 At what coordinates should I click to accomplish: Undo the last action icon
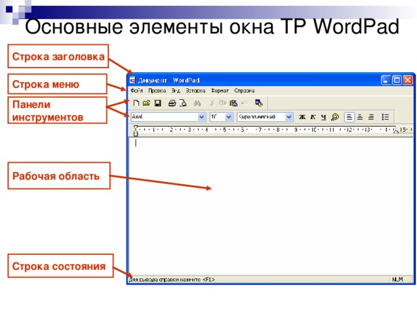pyautogui.click(x=244, y=103)
